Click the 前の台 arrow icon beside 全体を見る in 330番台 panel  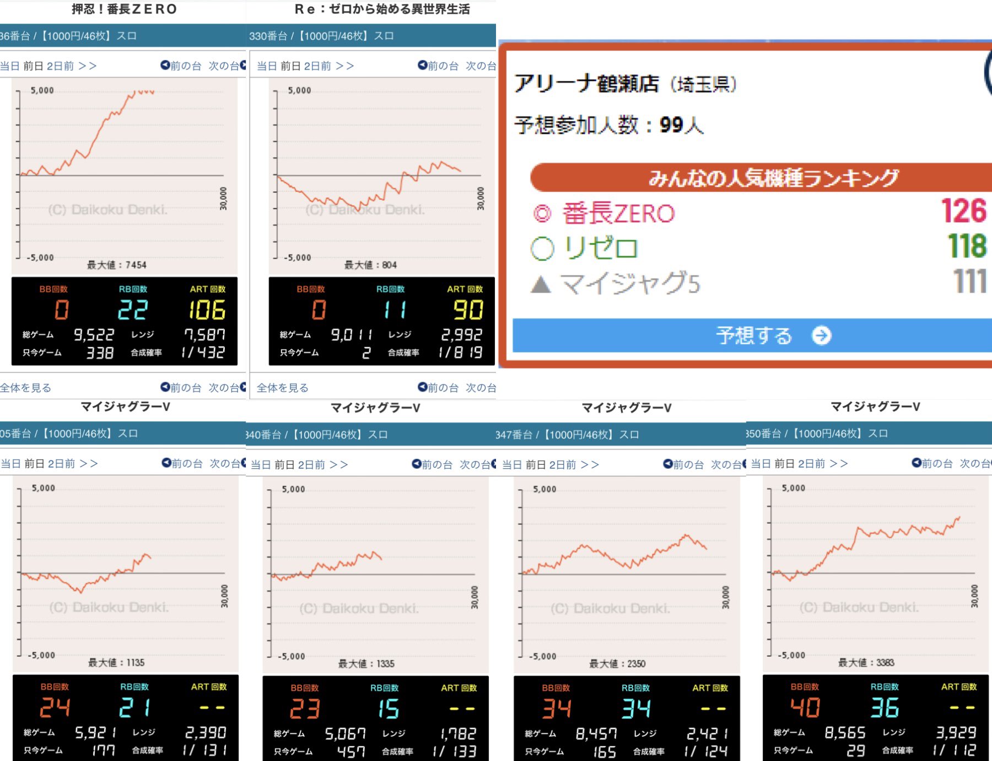pos(422,387)
